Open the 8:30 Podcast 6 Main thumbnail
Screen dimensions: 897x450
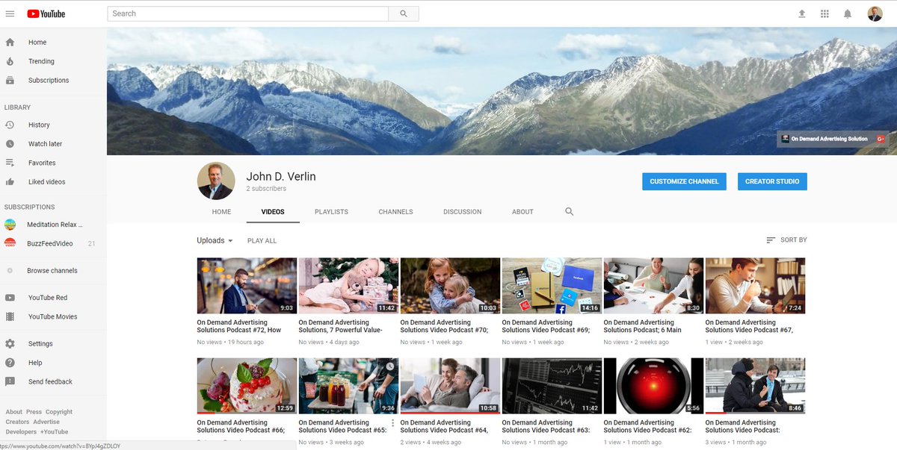pos(653,286)
